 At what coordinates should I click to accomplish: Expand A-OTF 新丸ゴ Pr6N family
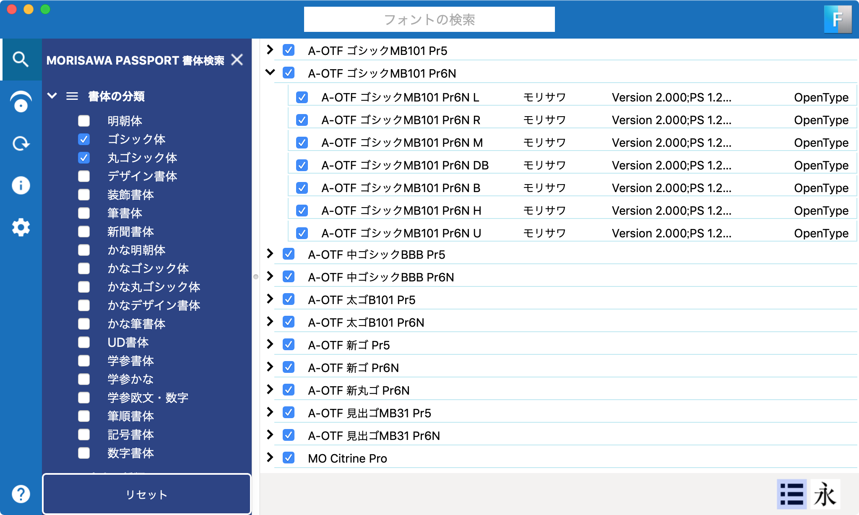click(x=270, y=389)
